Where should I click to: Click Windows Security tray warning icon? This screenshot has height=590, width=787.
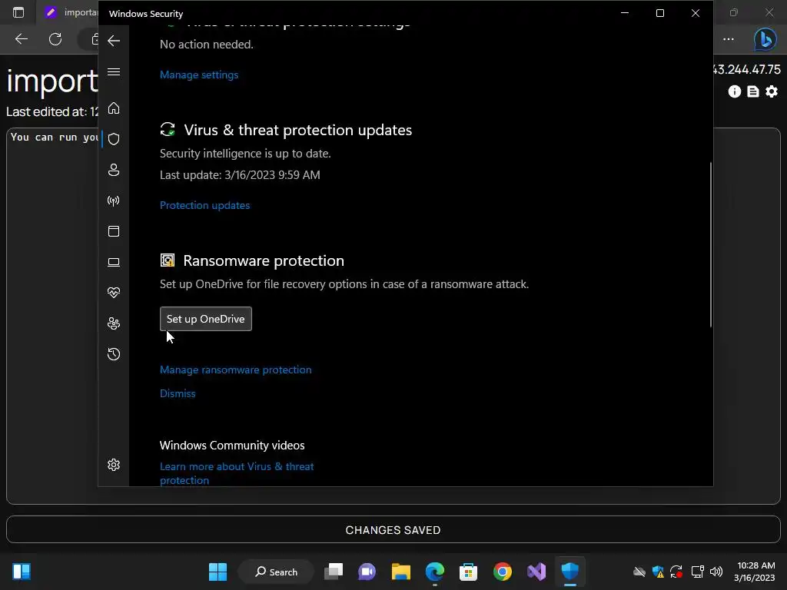point(658,572)
